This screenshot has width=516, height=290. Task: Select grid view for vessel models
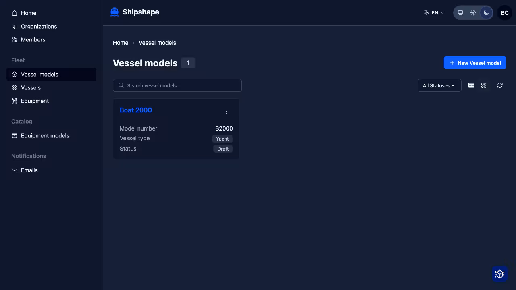pyautogui.click(x=484, y=85)
